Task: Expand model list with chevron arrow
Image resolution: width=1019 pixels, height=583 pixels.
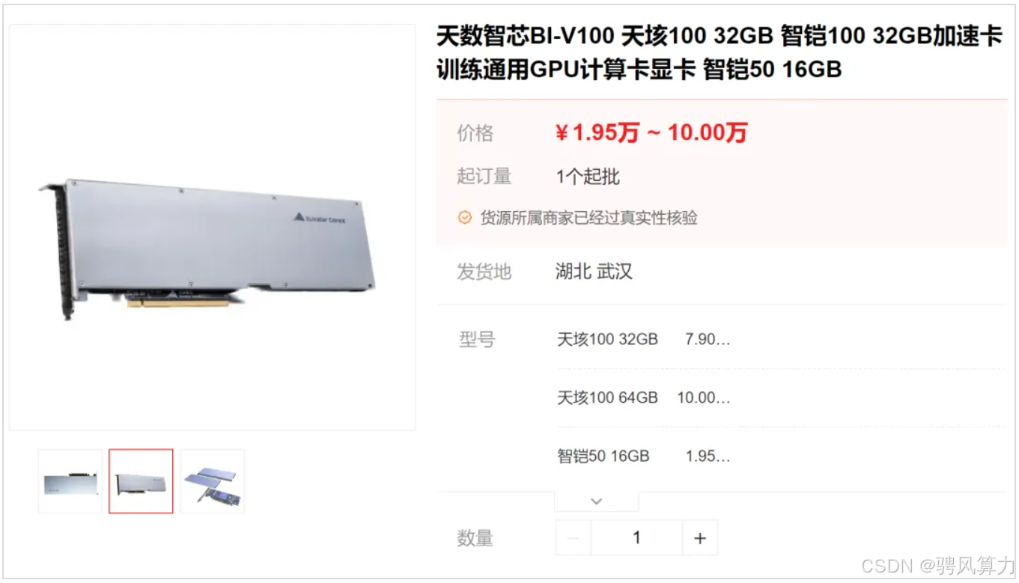Action: (x=597, y=501)
